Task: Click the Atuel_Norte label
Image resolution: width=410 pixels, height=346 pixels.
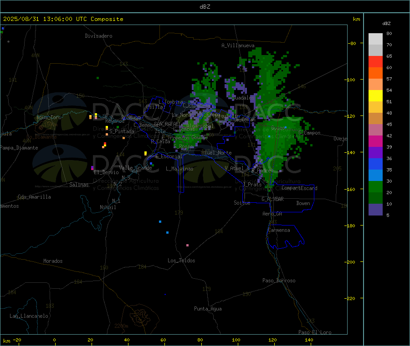Action: (x=216, y=153)
